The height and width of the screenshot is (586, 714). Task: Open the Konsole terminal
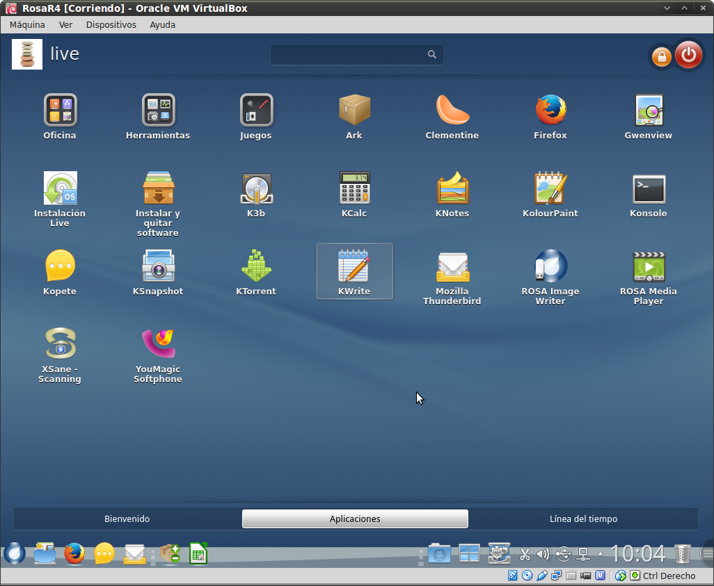pos(649,189)
